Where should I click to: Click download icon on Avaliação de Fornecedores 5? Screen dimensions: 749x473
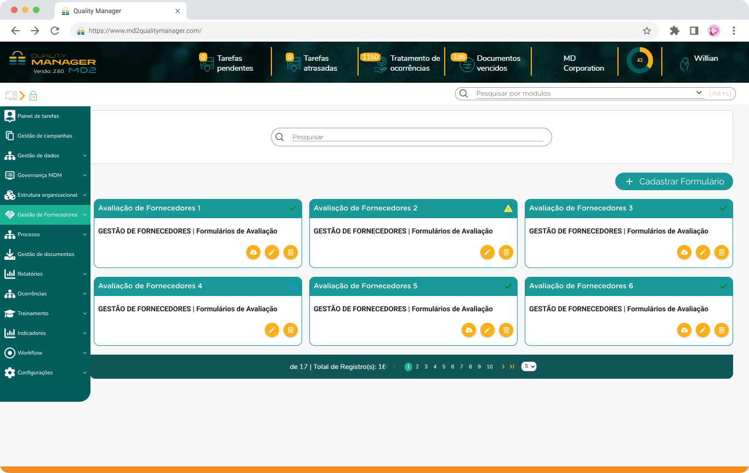point(468,330)
